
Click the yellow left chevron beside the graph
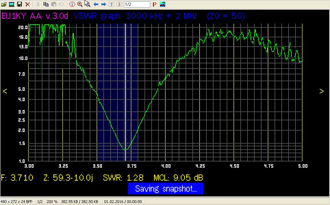click(x=5, y=91)
